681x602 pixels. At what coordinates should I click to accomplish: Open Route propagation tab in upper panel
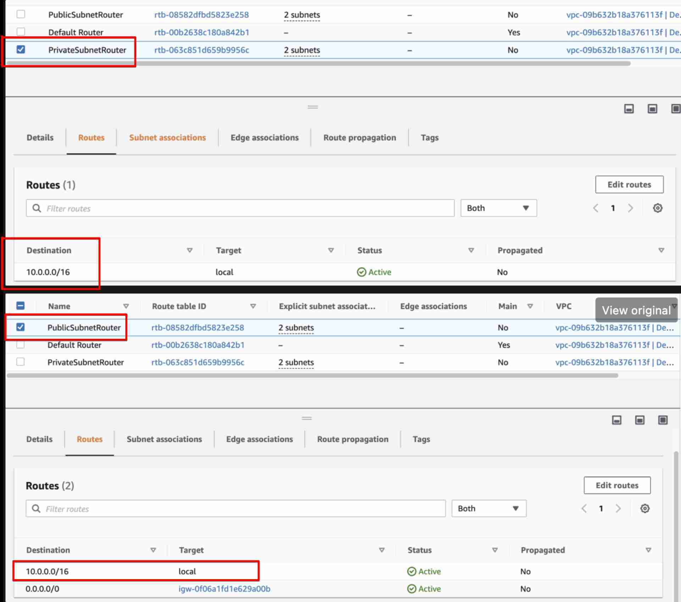pyautogui.click(x=360, y=138)
